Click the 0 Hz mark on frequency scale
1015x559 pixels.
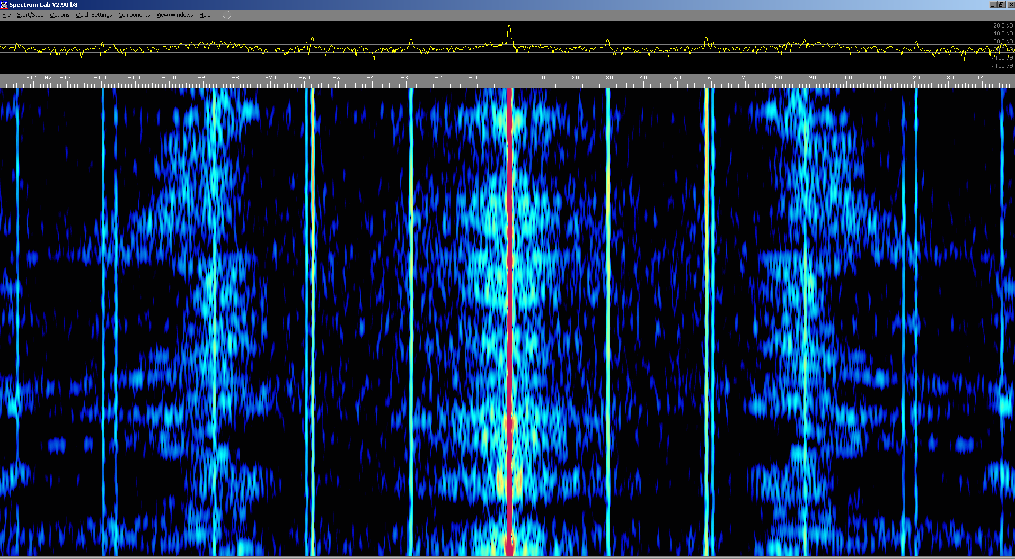pos(508,78)
